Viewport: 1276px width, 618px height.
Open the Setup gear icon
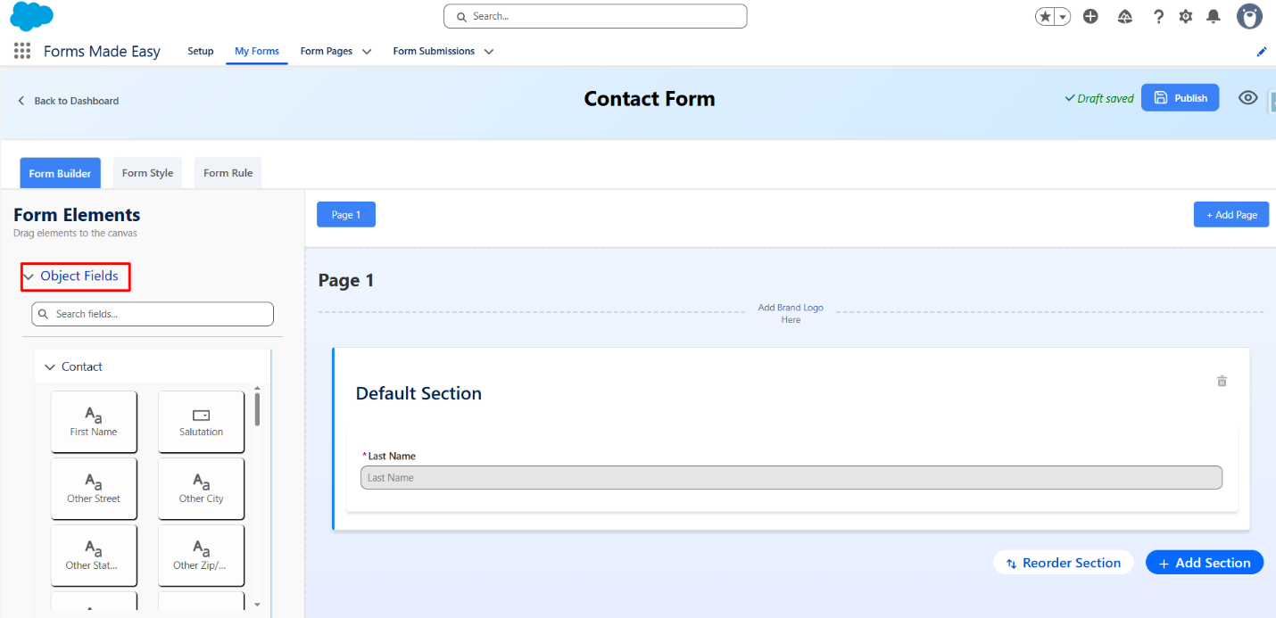1186,16
